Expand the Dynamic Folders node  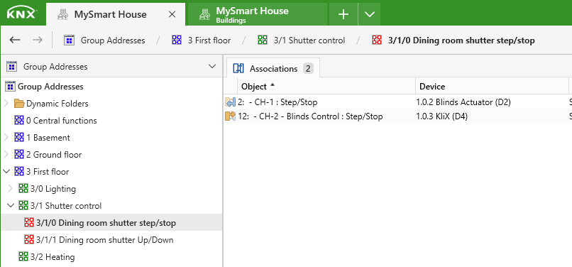click(6, 104)
